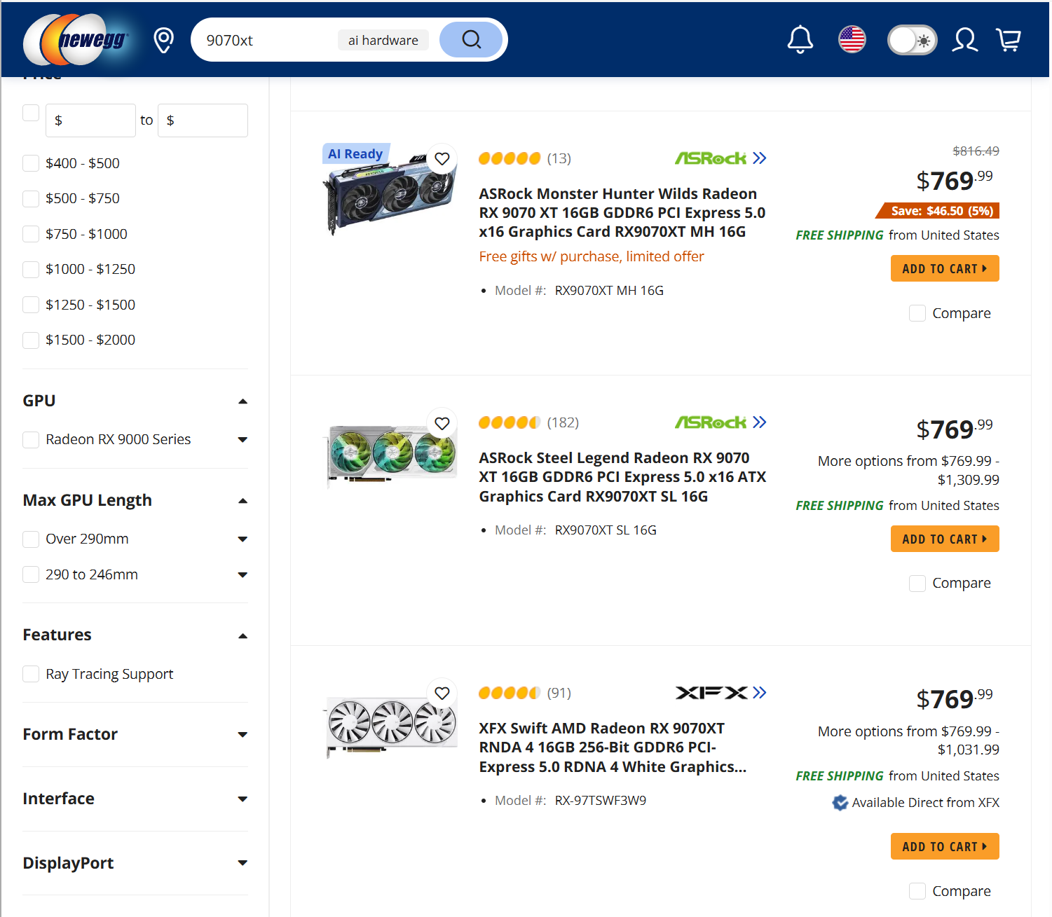This screenshot has height=917, width=1052.
Task: Expand 290 to 246mm sub-options arrow
Action: pos(242,575)
